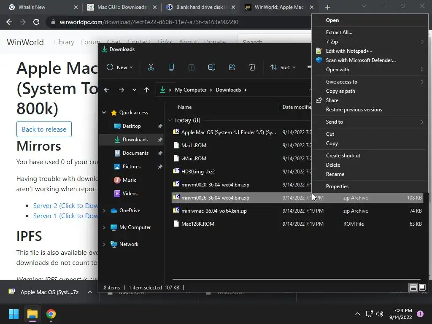This screenshot has height=324, width=432.
Task: Open the New item dropdown
Action: tap(119, 67)
